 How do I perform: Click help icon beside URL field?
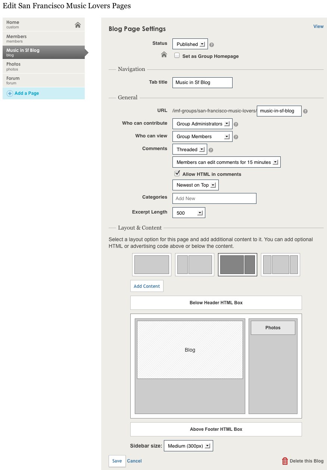click(305, 111)
